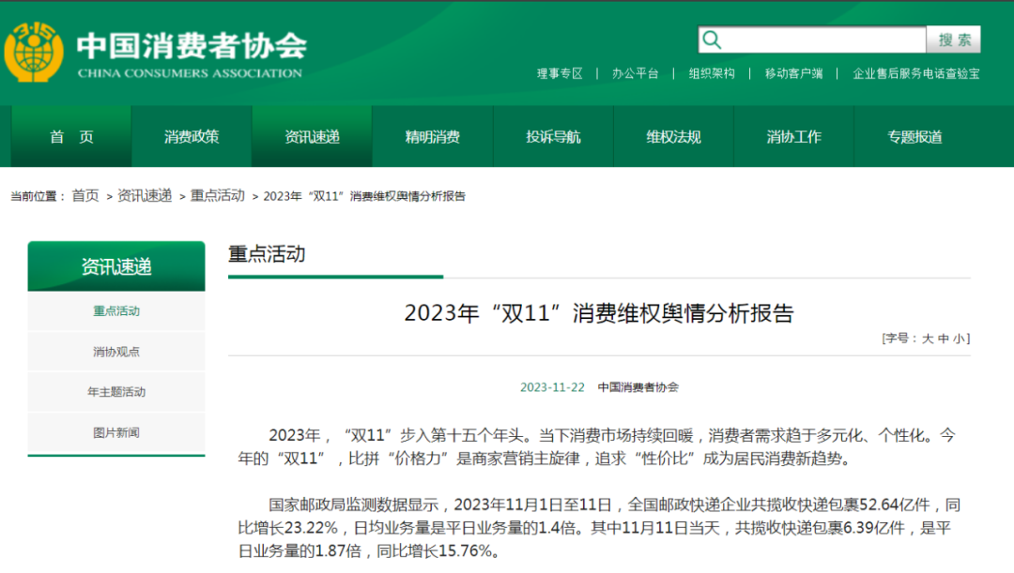Click 重点活动 in the breadcrumb trail

(217, 196)
